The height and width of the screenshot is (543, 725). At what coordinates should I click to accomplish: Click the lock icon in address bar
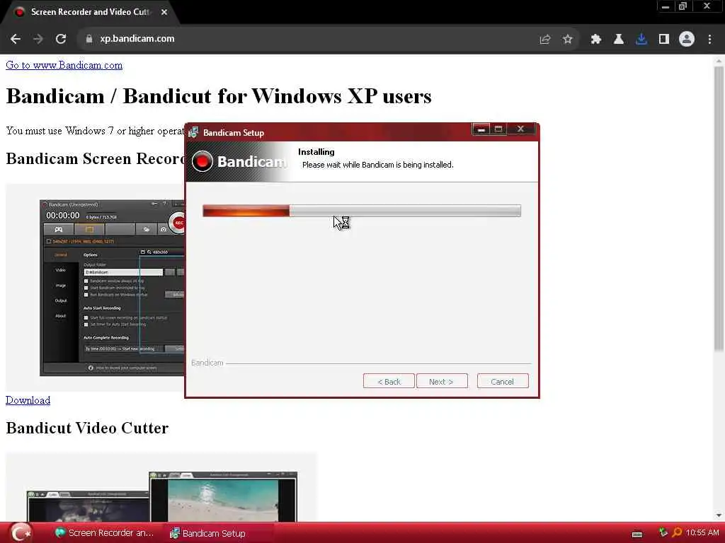(89, 40)
